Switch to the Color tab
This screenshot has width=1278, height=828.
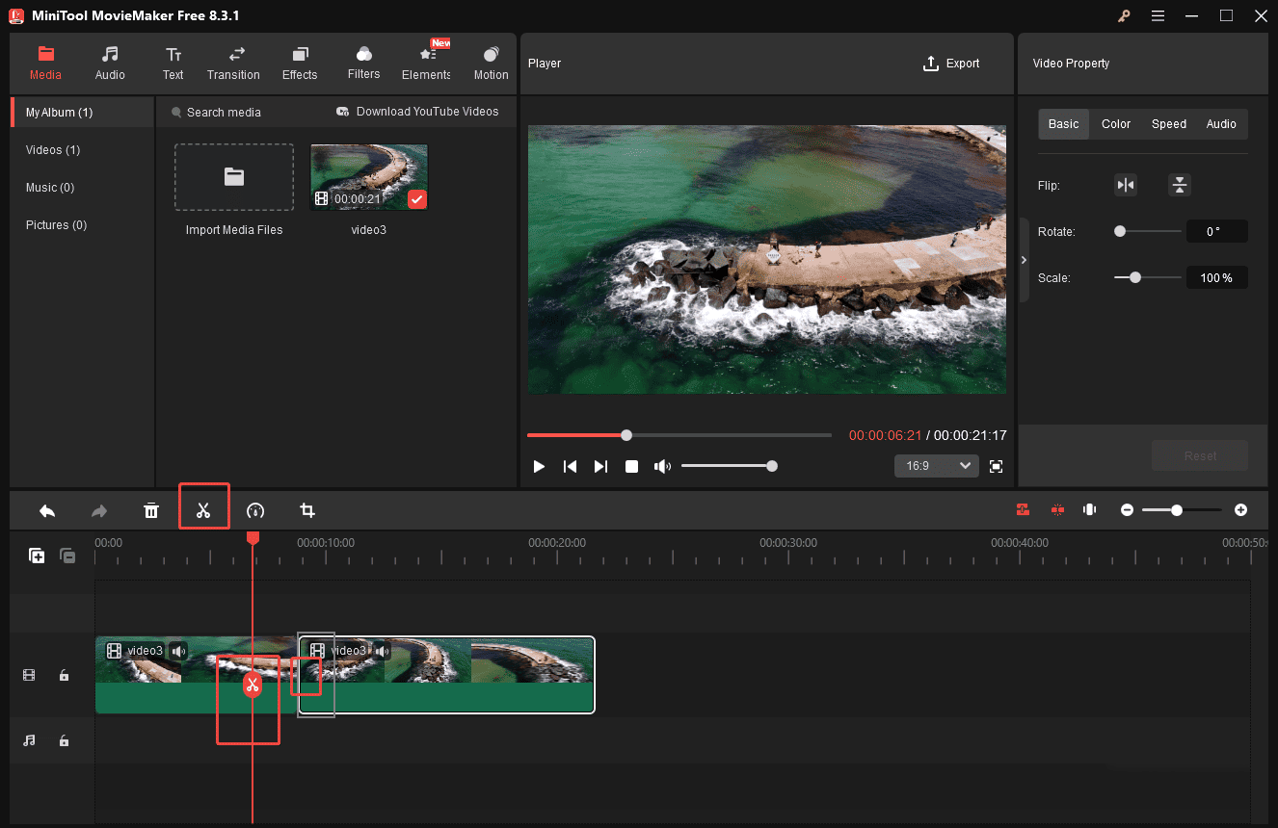pos(1115,123)
